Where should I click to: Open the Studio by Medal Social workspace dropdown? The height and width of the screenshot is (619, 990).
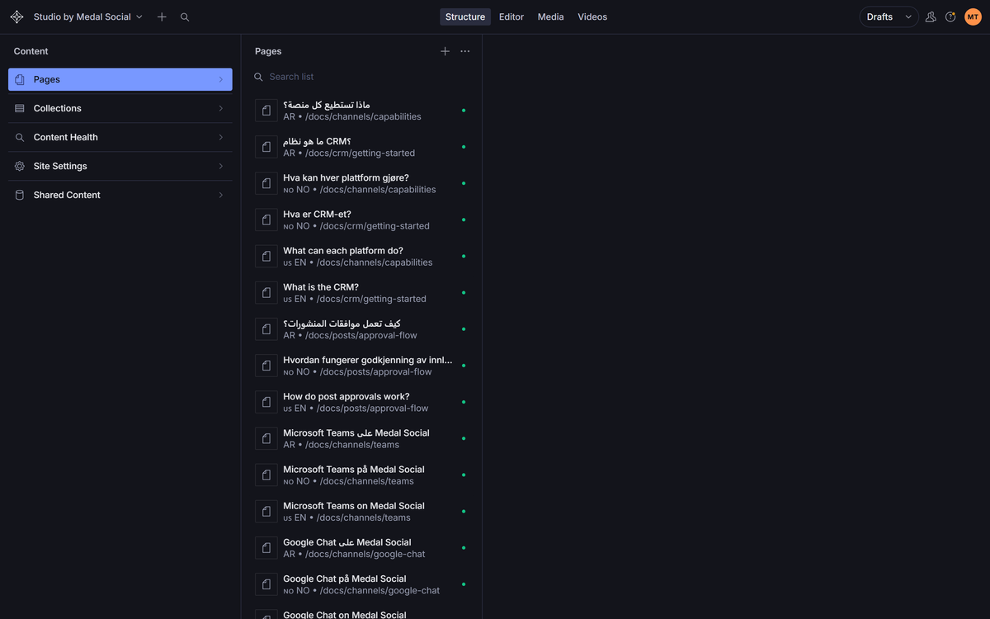click(x=87, y=17)
